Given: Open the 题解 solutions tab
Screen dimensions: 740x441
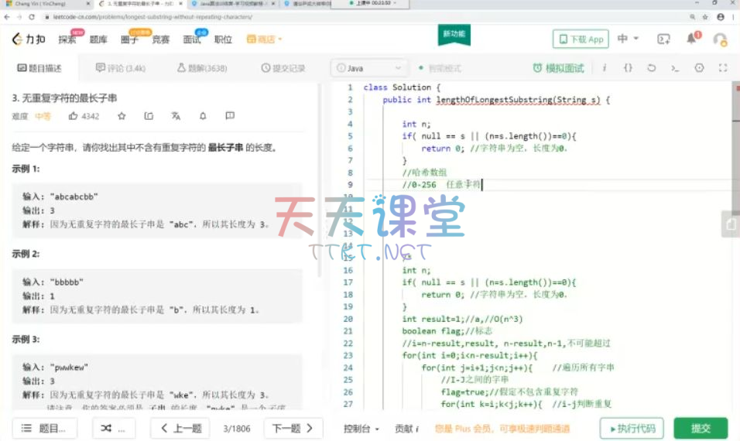Looking at the screenshot, I should (x=202, y=68).
